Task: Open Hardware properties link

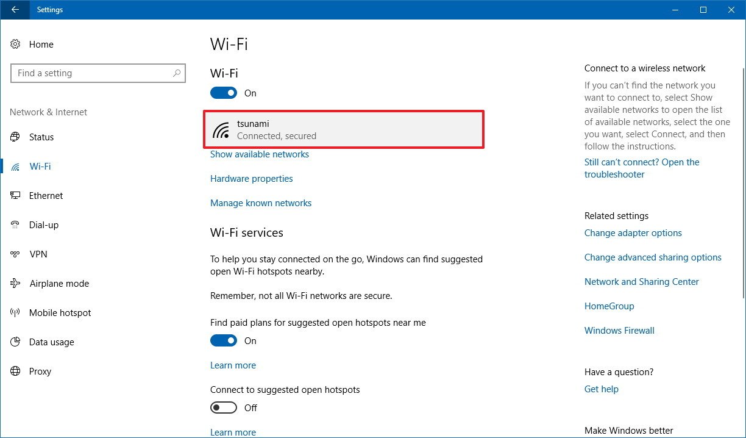Action: pyautogui.click(x=252, y=179)
